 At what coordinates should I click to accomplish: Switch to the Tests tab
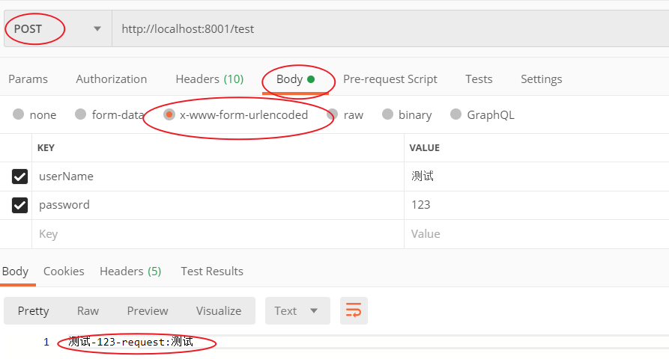[479, 79]
